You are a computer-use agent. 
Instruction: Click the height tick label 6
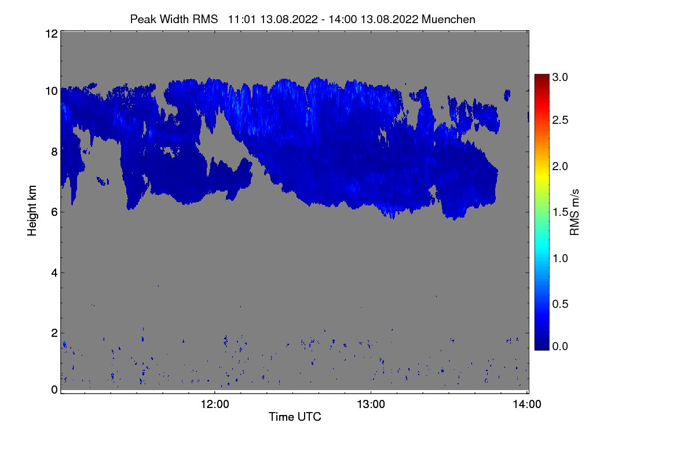(x=54, y=212)
